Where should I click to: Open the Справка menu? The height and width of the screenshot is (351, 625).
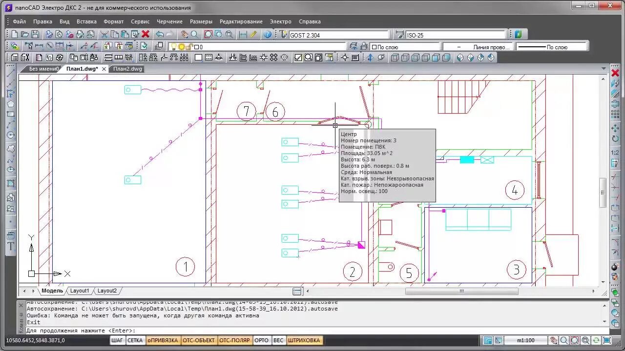pyautogui.click(x=310, y=21)
